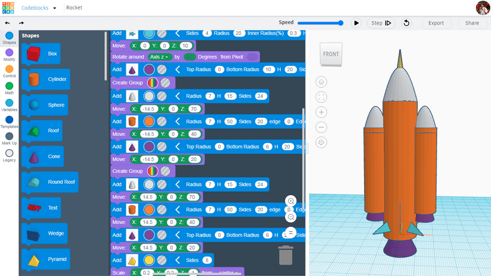Pick the Pyramid shape block

click(x=46, y=259)
